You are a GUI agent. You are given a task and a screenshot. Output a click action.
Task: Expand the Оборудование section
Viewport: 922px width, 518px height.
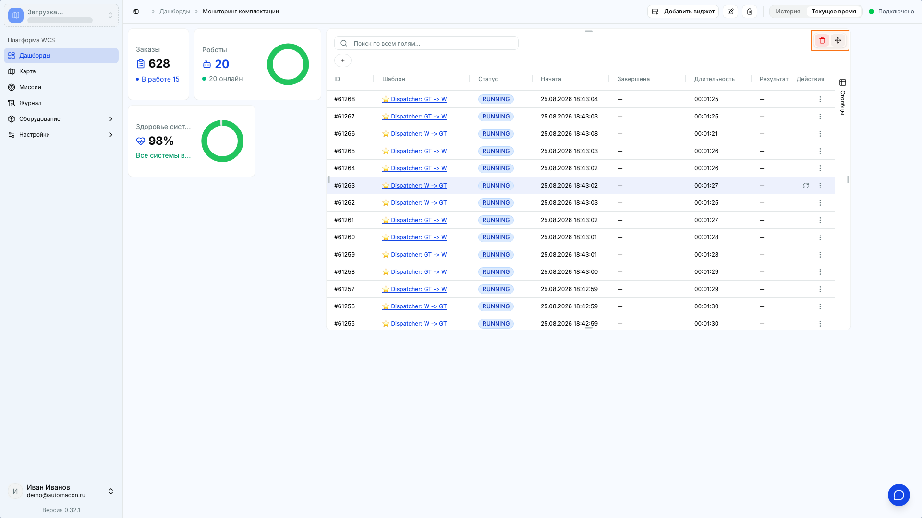click(61, 119)
